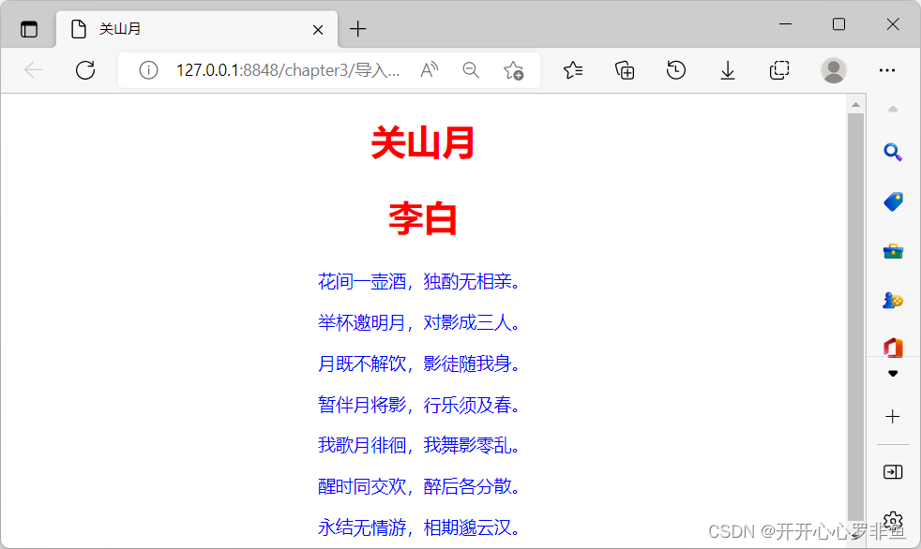Minimize the browser window
The width and height of the screenshot is (921, 549).
pyautogui.click(x=785, y=24)
